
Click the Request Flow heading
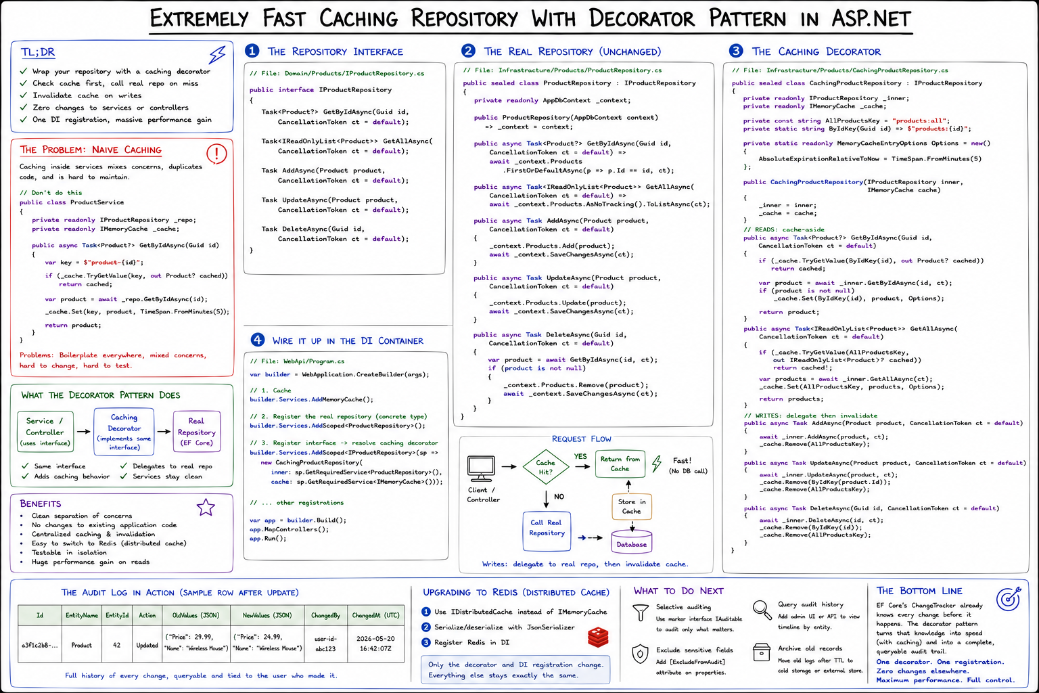click(581, 439)
